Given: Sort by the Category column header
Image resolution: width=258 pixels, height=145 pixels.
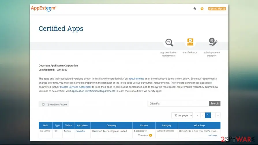Looking at the screenshot, I should coord(167,125).
